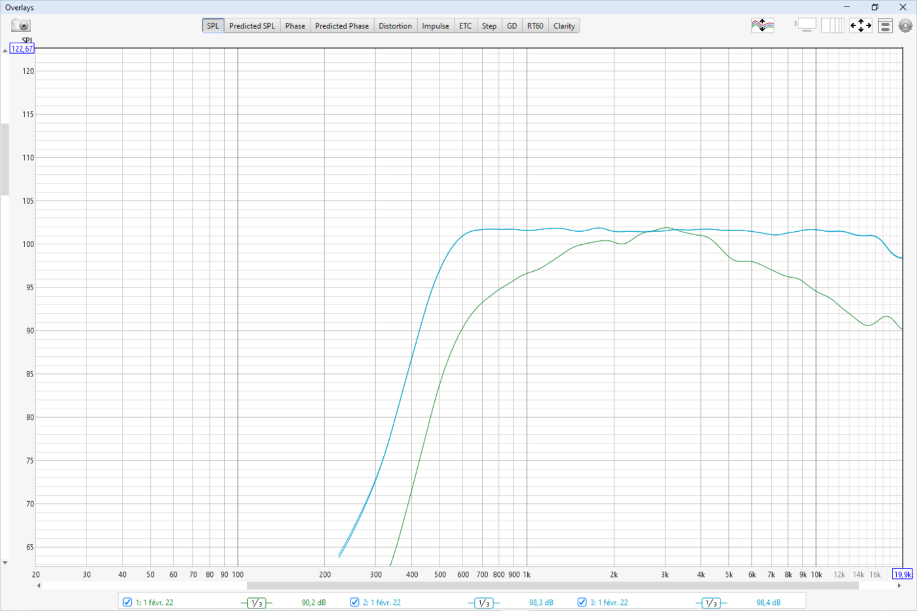Click the graph limits arrows icon
This screenshot has width=917, height=611.
pos(861,26)
